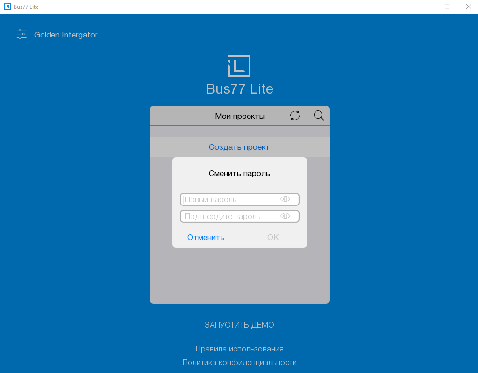Refresh the projects list
Screen dimensions: 478x373
[295, 116]
